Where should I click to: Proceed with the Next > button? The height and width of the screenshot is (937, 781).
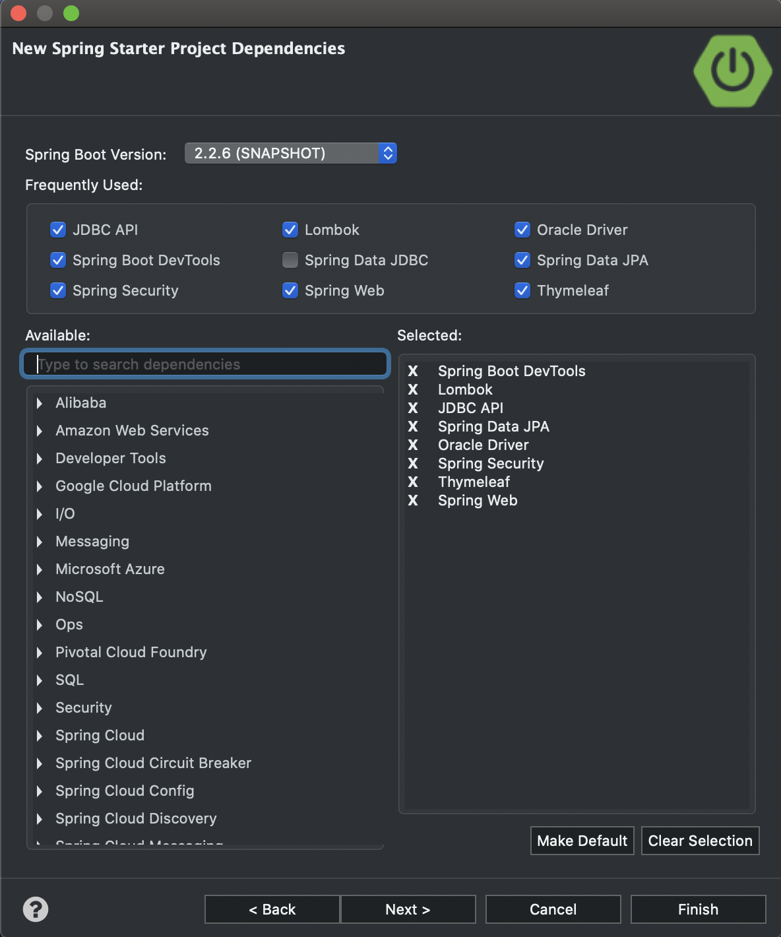pos(408,909)
